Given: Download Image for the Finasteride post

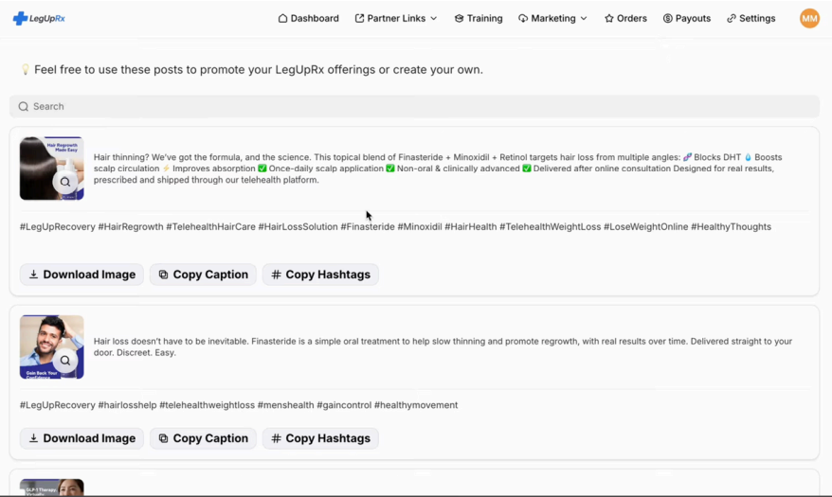Looking at the screenshot, I should pos(81,438).
